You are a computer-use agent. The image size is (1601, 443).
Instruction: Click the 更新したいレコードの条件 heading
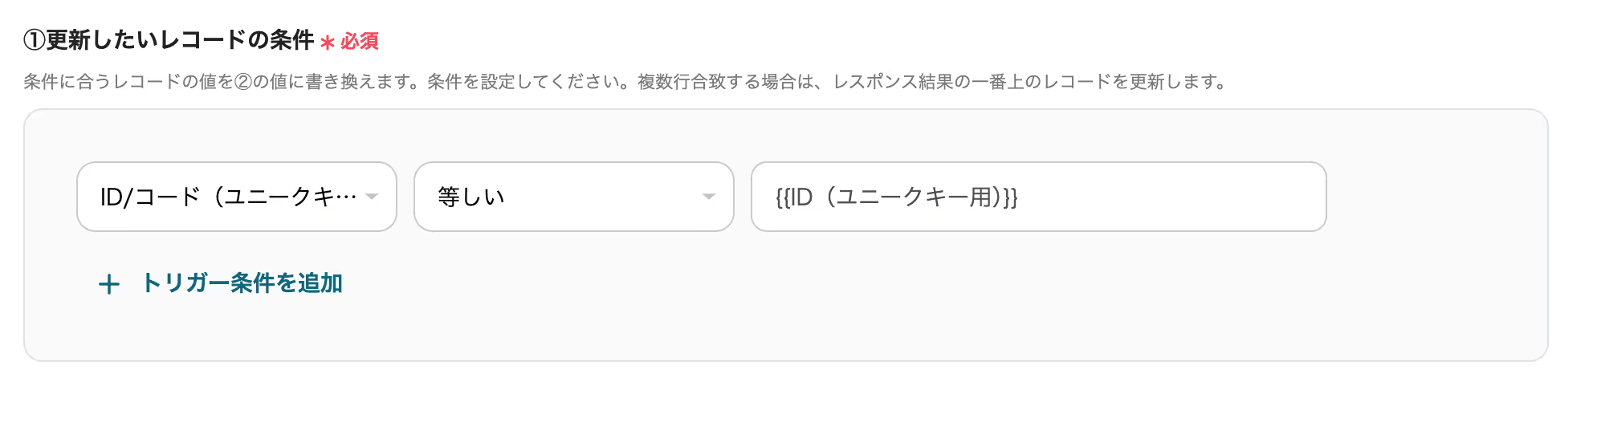[180, 40]
